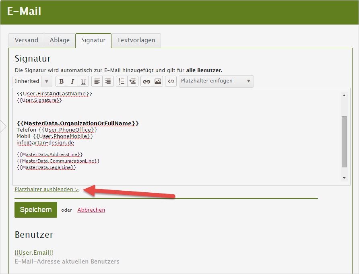359x274 pixels.
Task: Cancel changes via Abbrechen link
Action: tap(91, 210)
